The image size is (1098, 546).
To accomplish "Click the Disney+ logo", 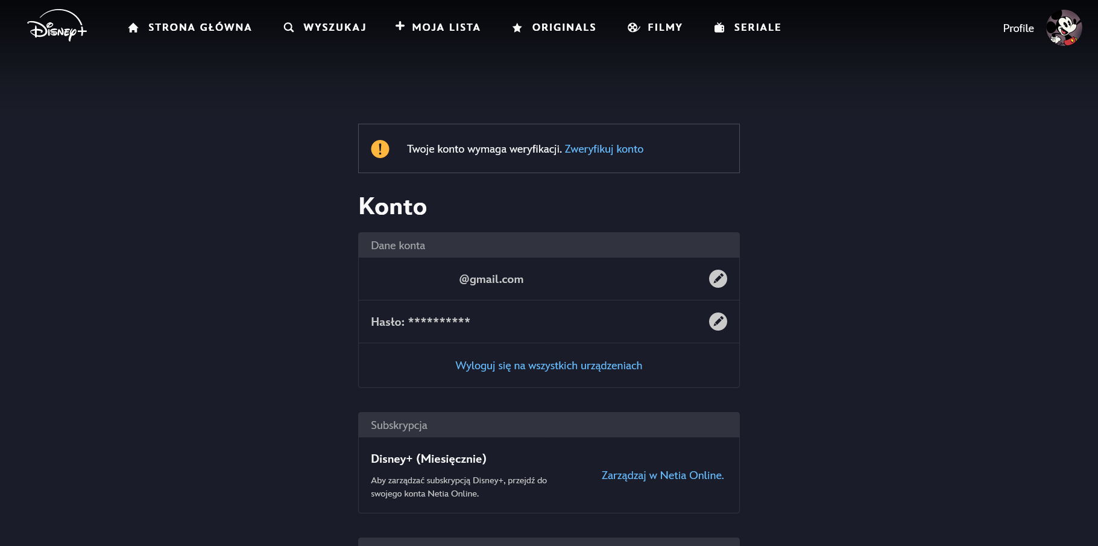I will click(57, 26).
